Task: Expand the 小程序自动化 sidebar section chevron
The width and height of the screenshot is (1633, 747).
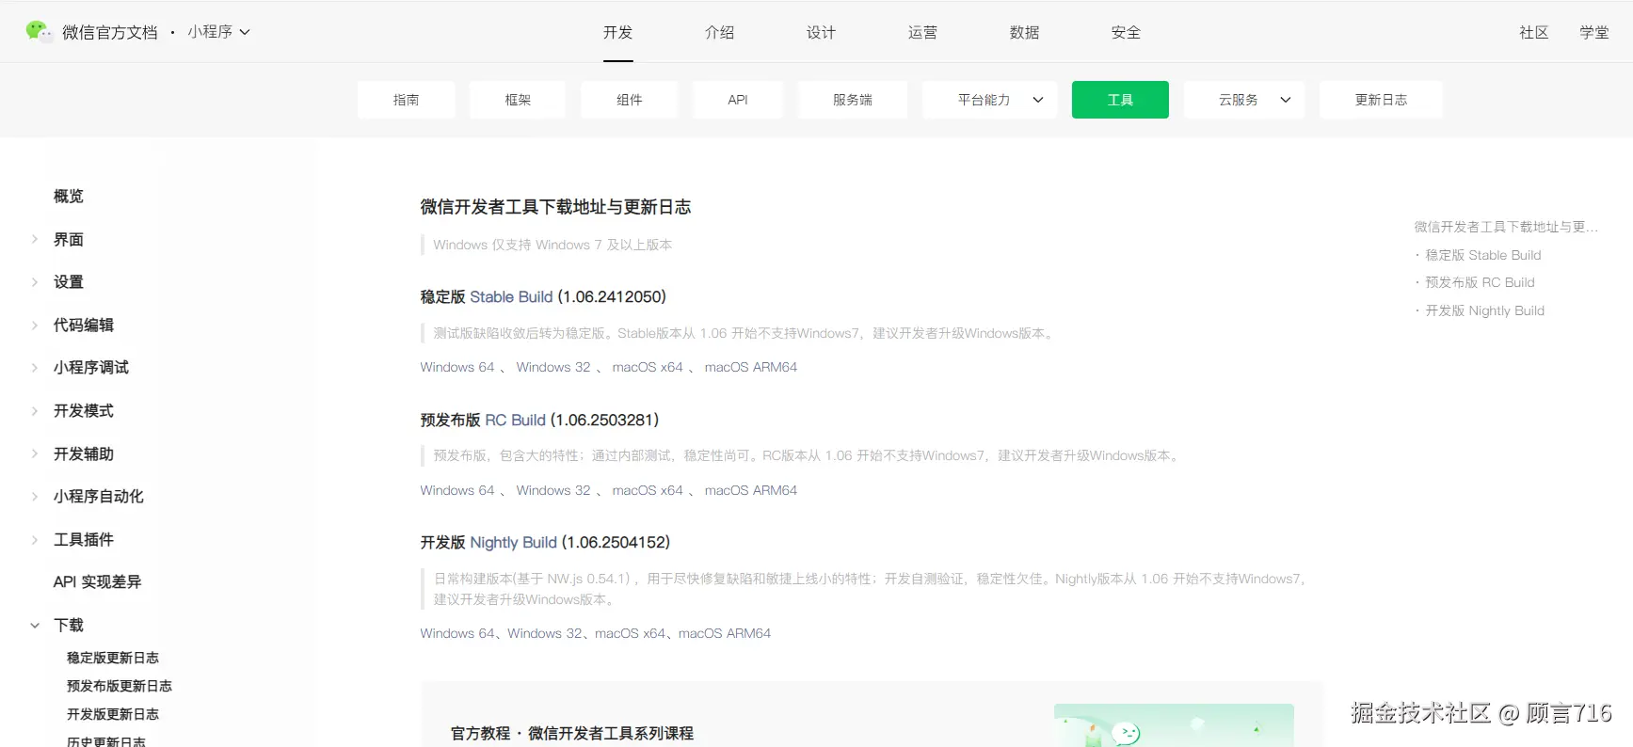Action: point(35,497)
